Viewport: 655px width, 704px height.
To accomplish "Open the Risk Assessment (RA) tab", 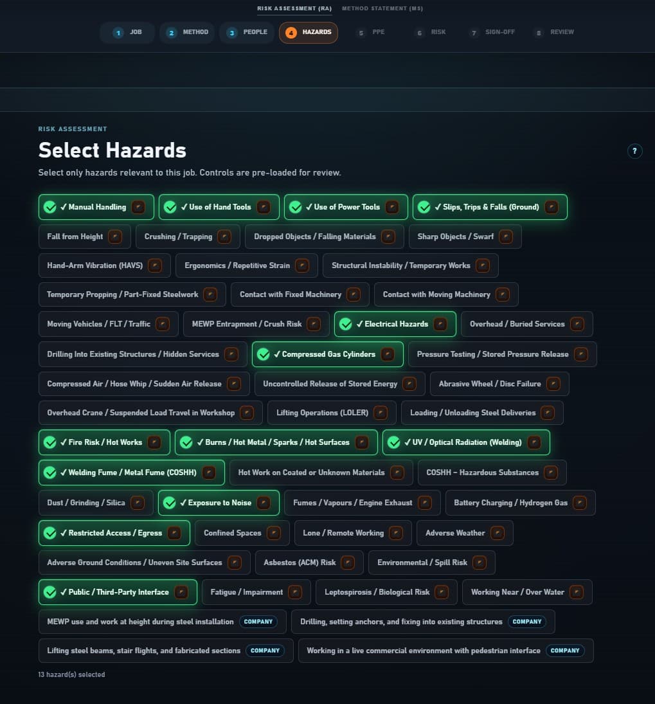I will click(x=294, y=8).
